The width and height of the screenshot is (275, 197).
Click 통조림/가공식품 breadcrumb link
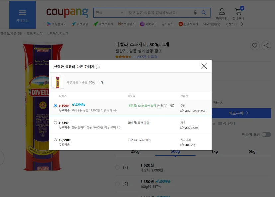tap(11, 33)
